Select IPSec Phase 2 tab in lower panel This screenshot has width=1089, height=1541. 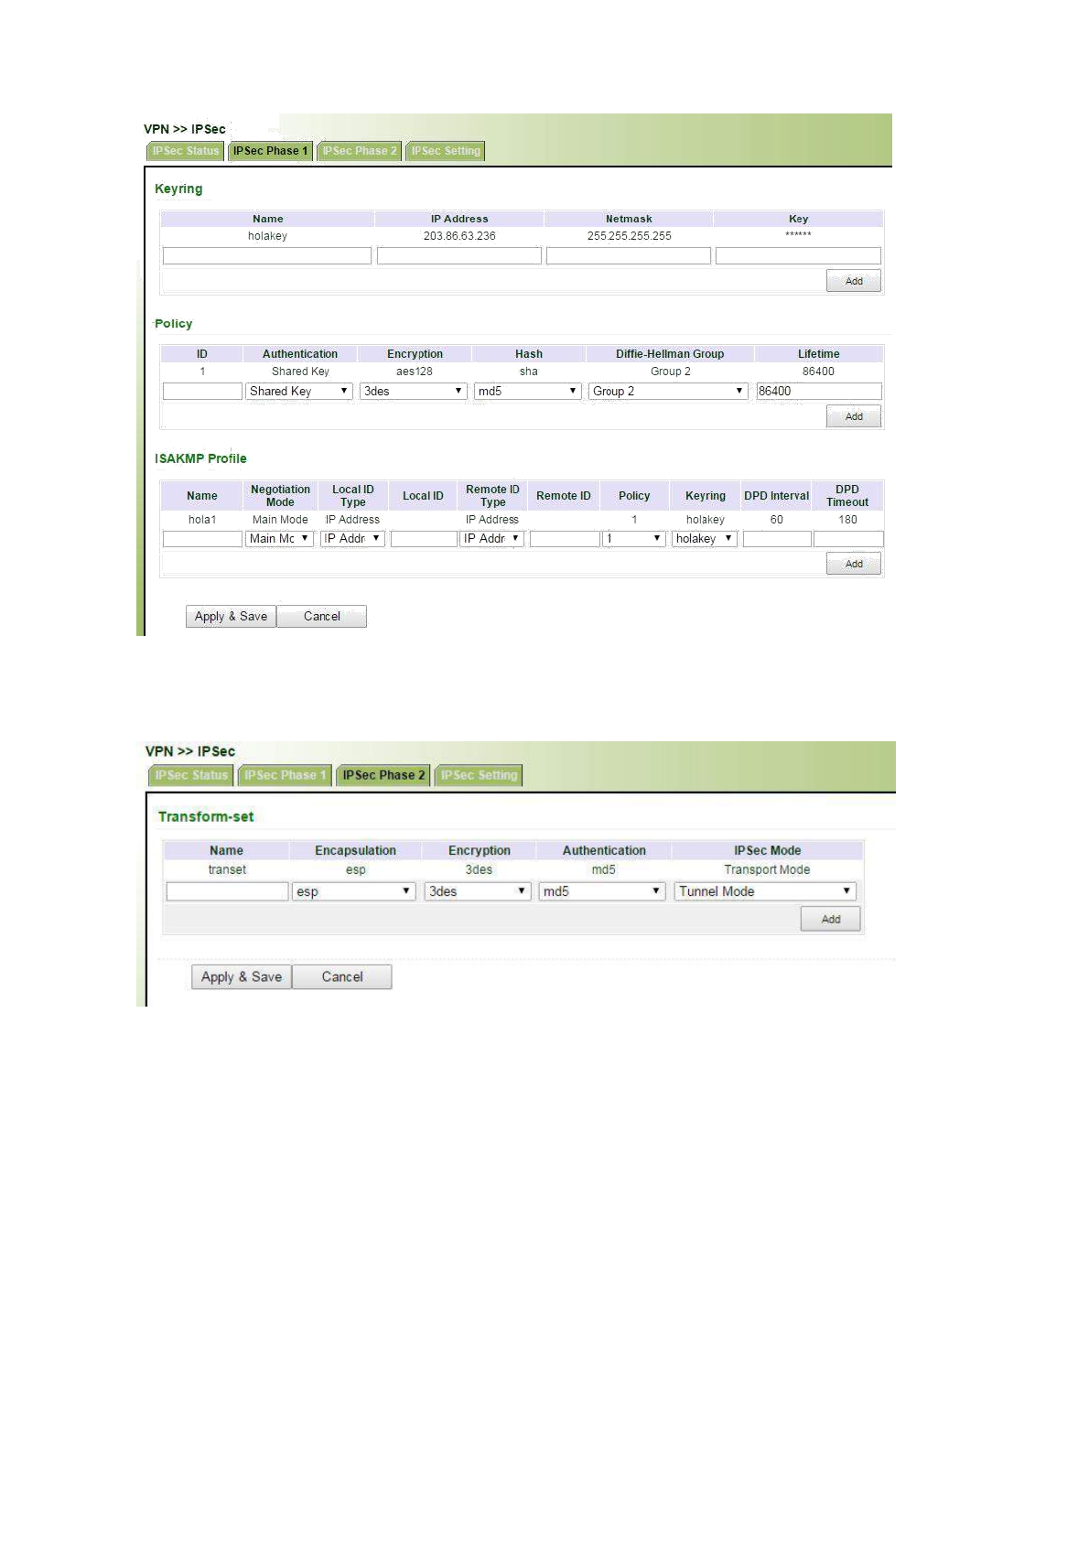coord(383,775)
